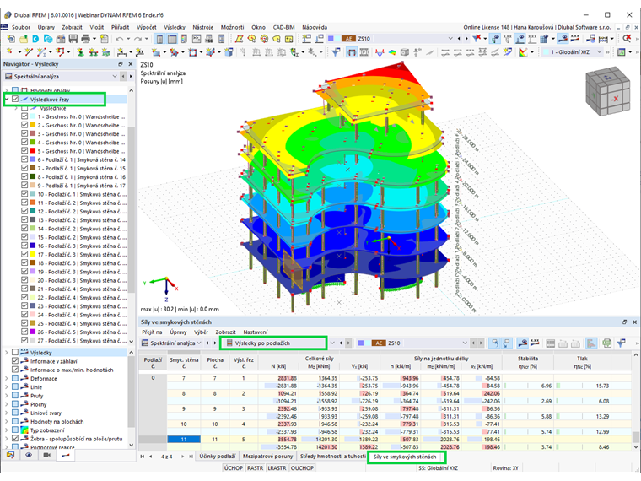
Task: Toggle the RASTR grid button in status bar
Action: tap(255, 467)
